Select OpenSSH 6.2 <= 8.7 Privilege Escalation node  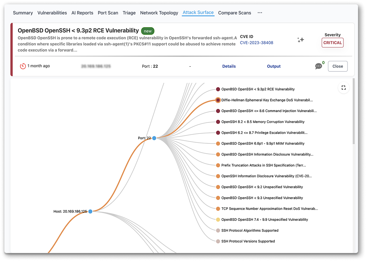(x=218, y=133)
